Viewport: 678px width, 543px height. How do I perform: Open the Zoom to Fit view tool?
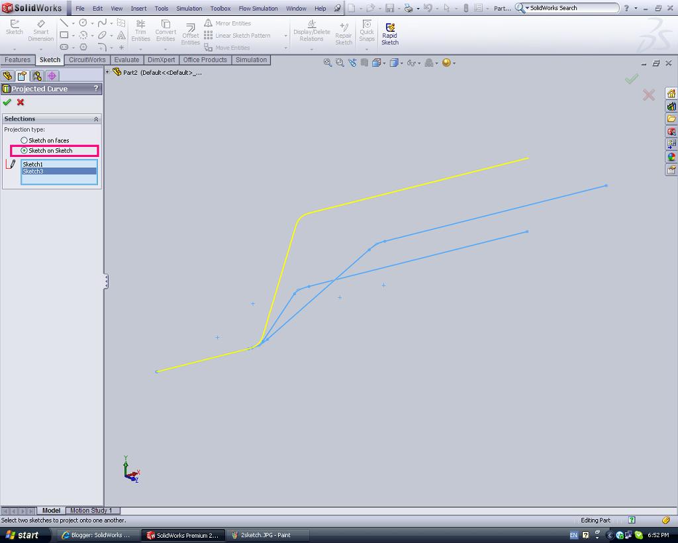pos(328,63)
